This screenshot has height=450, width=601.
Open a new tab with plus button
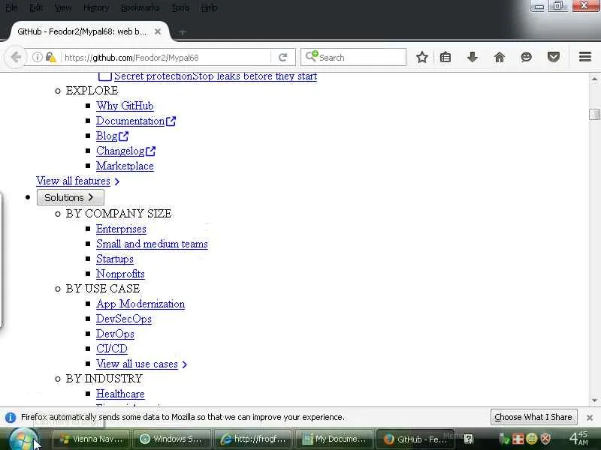coord(183,32)
